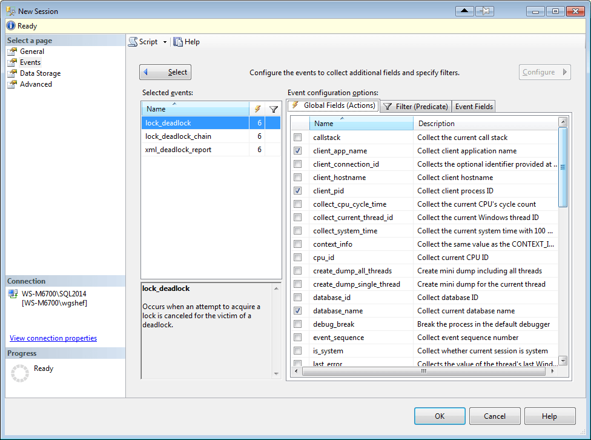Click the OK button

point(440,416)
